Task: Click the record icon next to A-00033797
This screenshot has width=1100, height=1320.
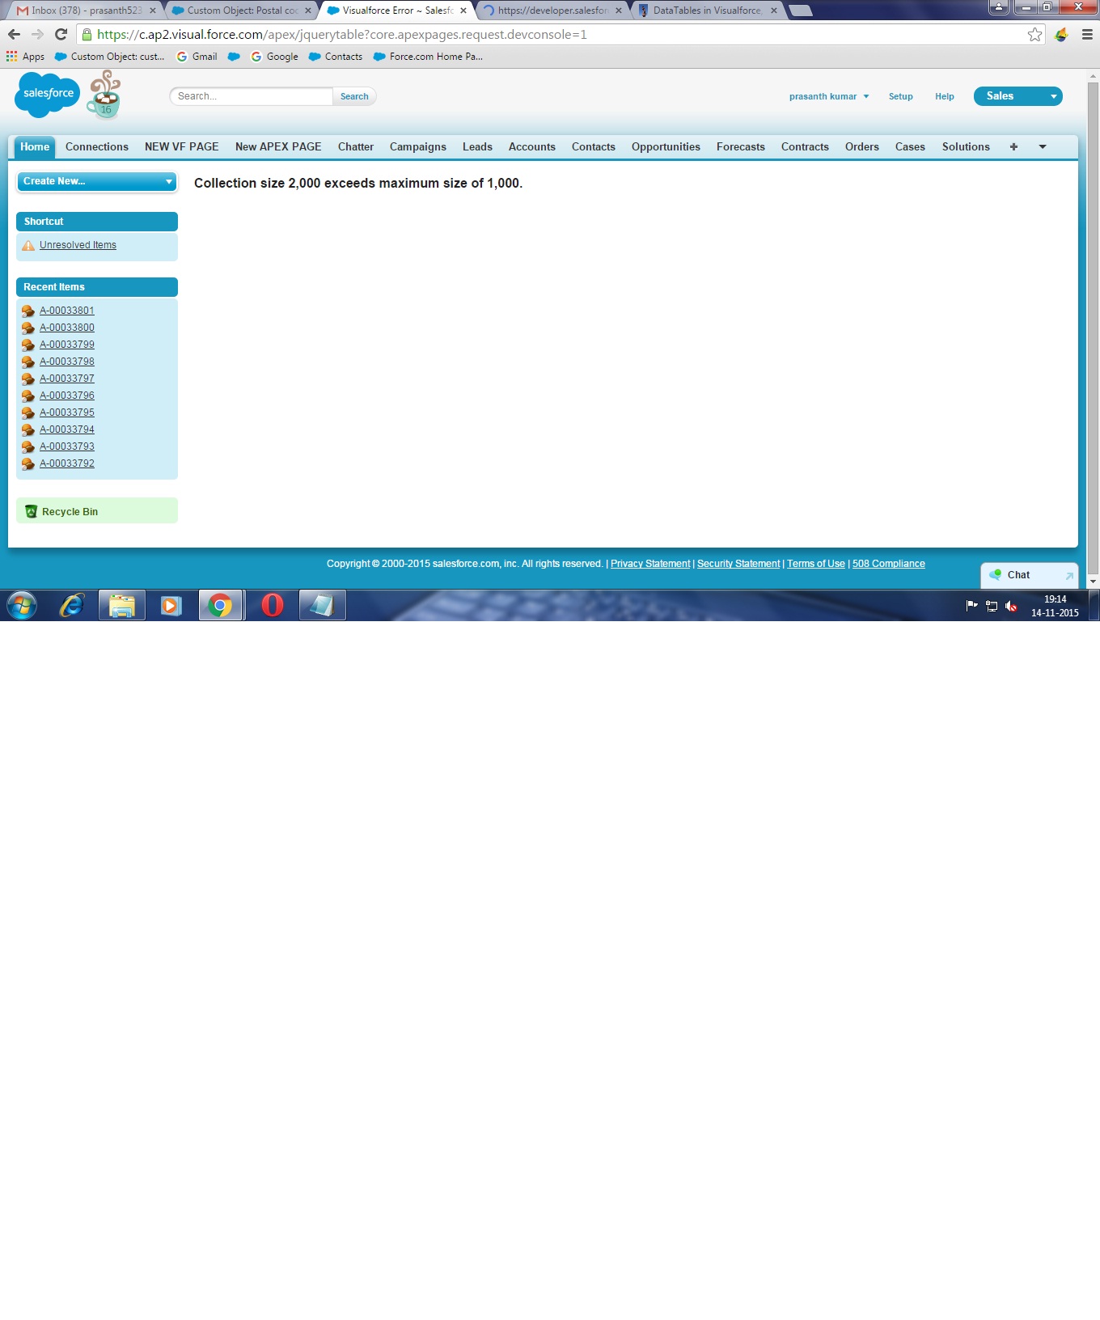Action: click(x=28, y=379)
